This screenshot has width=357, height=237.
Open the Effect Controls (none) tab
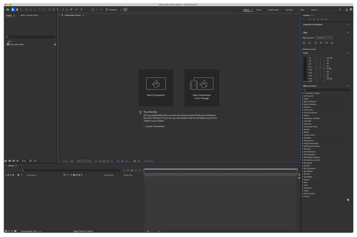pos(29,15)
